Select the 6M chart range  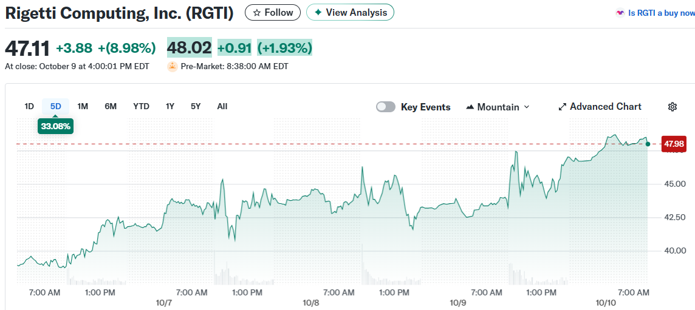pyautogui.click(x=111, y=106)
